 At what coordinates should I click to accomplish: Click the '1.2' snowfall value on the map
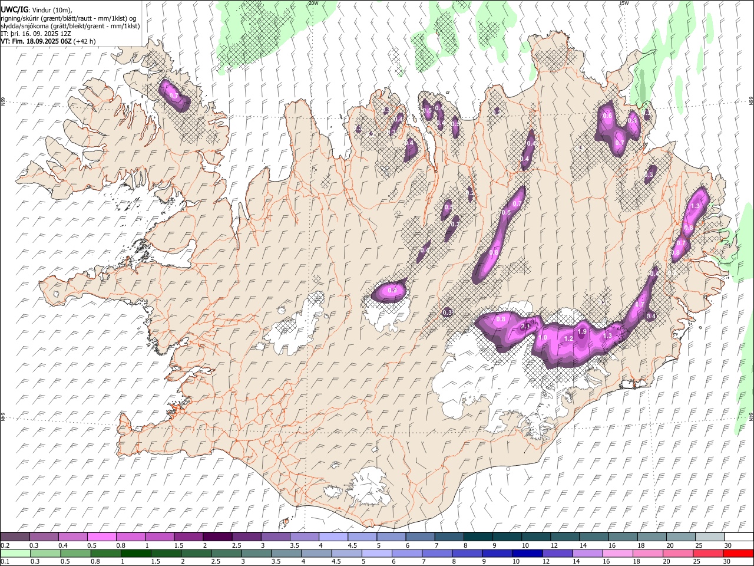coord(568,339)
